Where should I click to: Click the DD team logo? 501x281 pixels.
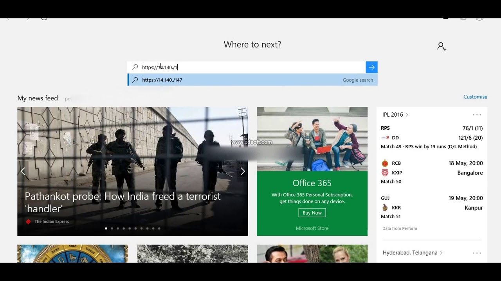(385, 138)
